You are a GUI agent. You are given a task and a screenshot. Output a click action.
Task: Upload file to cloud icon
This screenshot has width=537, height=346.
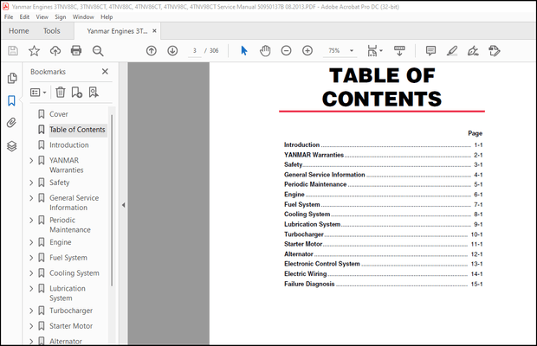point(55,51)
